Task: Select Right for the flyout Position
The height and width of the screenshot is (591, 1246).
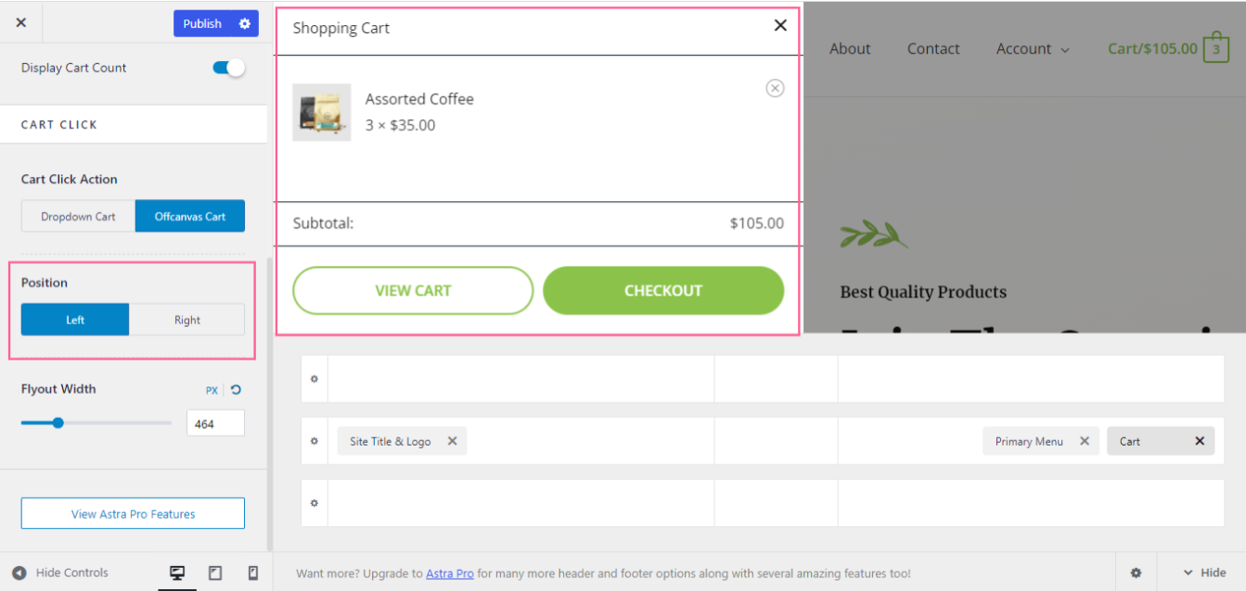Action: (x=186, y=320)
